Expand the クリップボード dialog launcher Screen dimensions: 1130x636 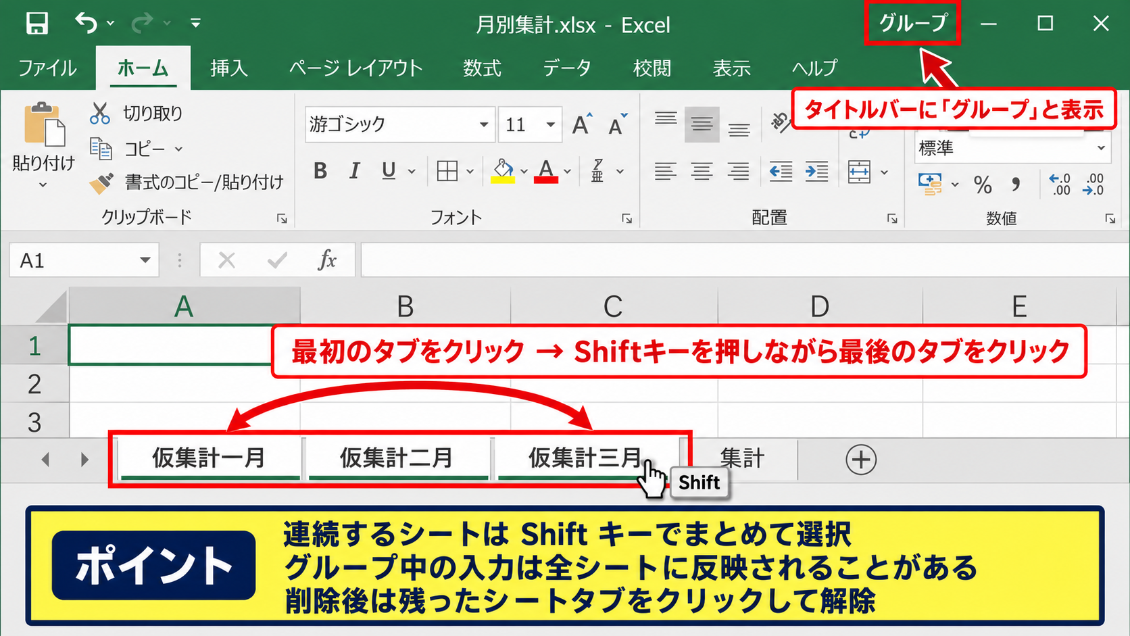(x=282, y=218)
